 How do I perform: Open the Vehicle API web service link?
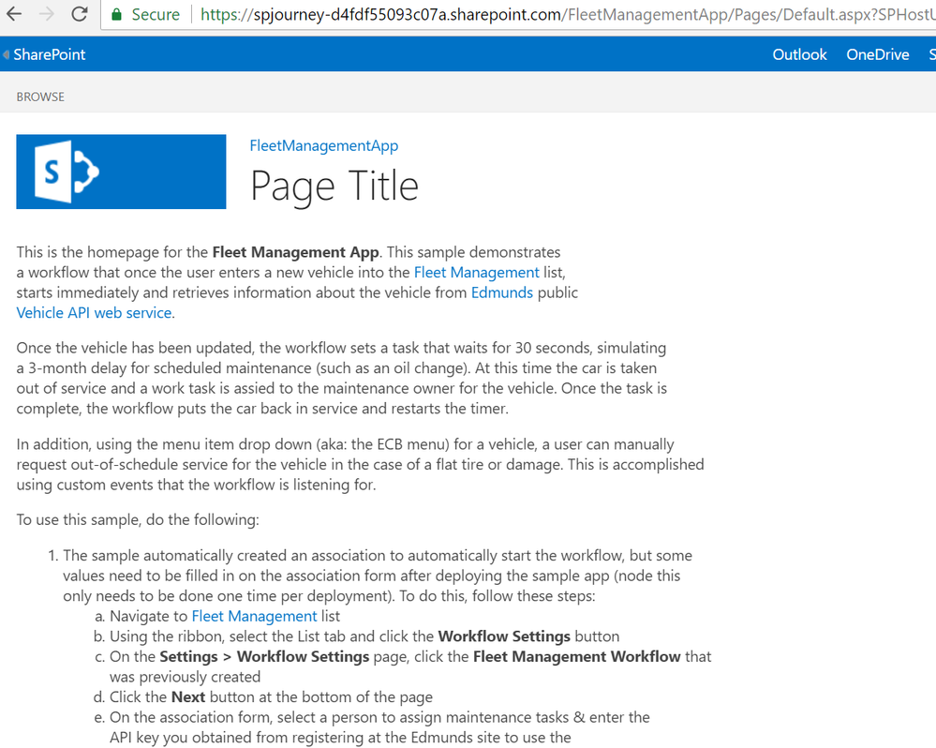click(95, 313)
